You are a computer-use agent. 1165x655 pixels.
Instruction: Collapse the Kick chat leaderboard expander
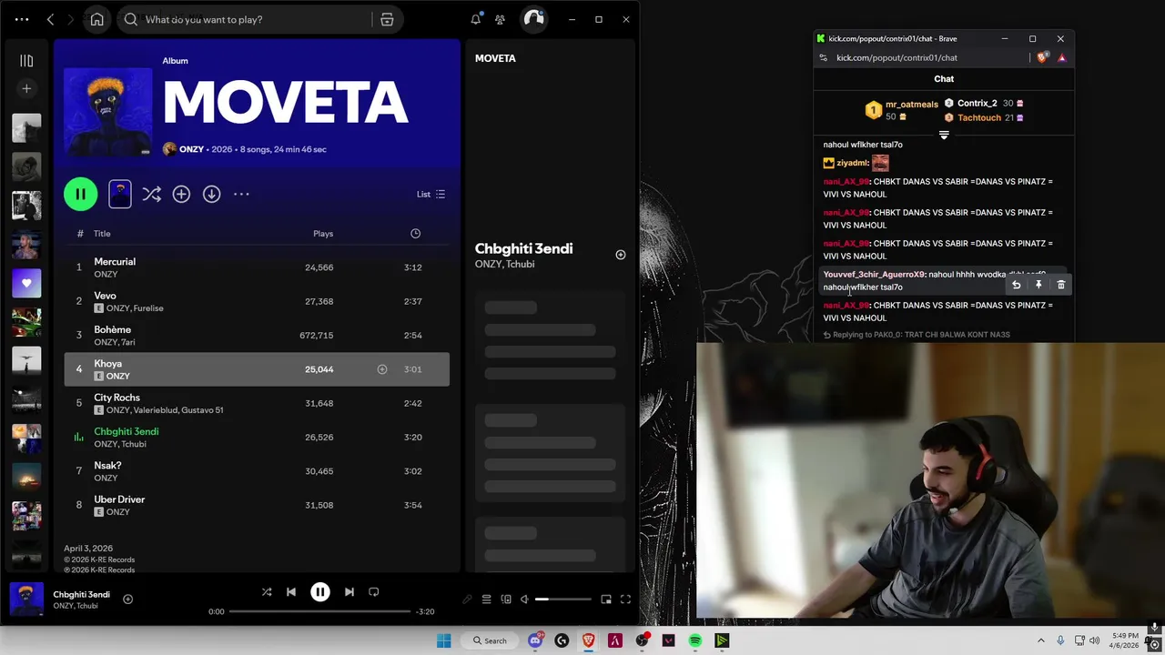click(x=944, y=135)
